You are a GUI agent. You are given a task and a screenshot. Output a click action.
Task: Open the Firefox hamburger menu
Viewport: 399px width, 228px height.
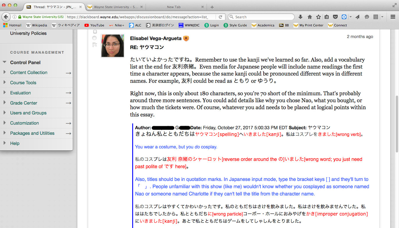pos(393,17)
